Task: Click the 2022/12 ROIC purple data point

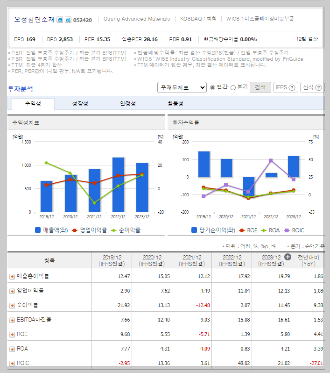Action: pyautogui.click(x=271, y=161)
